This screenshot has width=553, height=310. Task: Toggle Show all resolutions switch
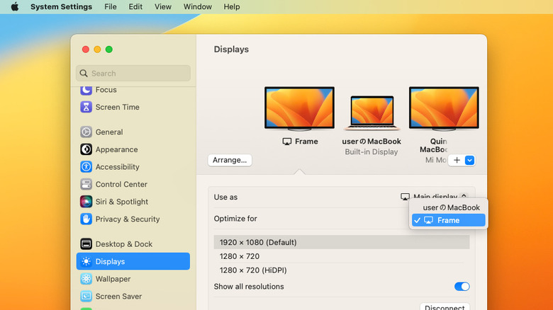coord(462,287)
